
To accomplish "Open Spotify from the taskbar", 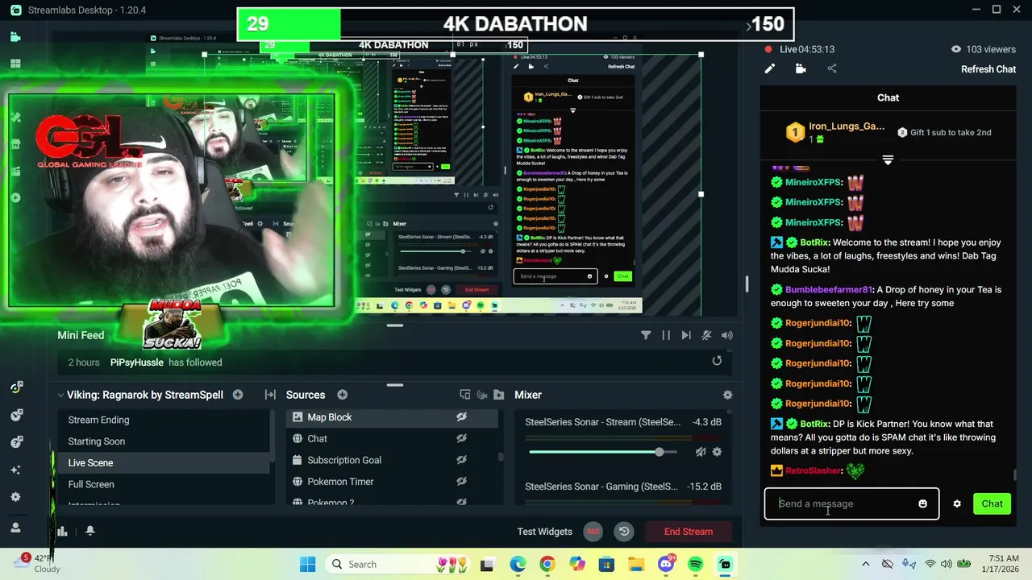I will coord(696,564).
